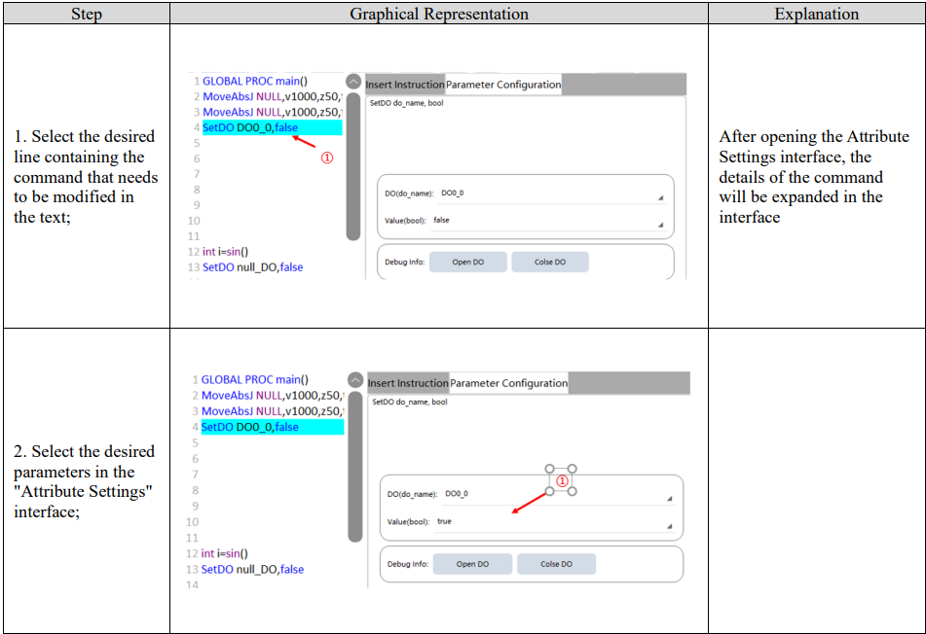Click SetDO do_name, bool signature in step 2
The height and width of the screenshot is (634, 926).
410,403
